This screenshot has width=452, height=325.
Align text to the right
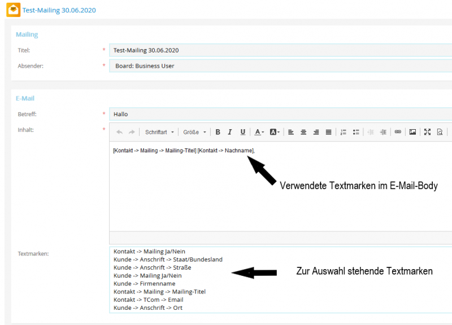point(316,132)
